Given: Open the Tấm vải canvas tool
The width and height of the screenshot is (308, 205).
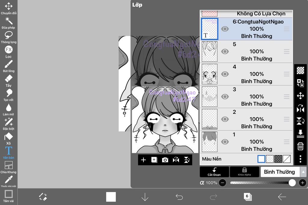Looking at the screenshot, I should click(x=9, y=196).
